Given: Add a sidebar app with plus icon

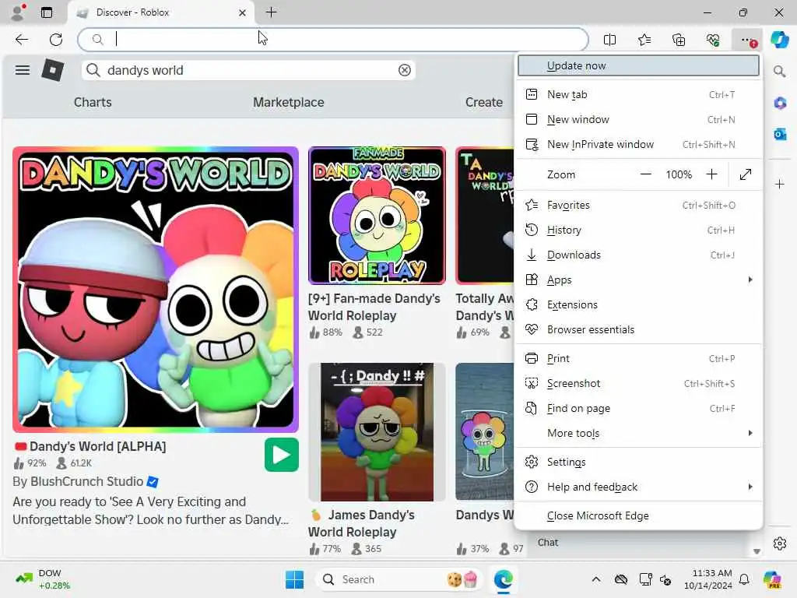Looking at the screenshot, I should tap(780, 184).
